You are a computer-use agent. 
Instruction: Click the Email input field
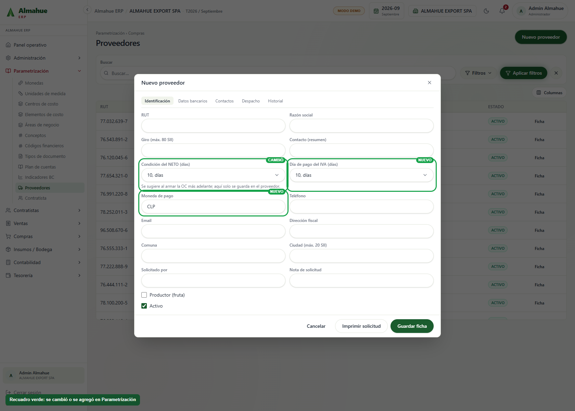point(213,231)
